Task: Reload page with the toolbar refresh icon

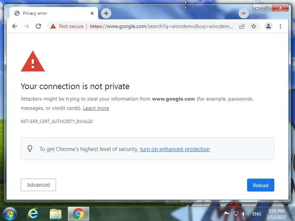Action: (x=38, y=26)
